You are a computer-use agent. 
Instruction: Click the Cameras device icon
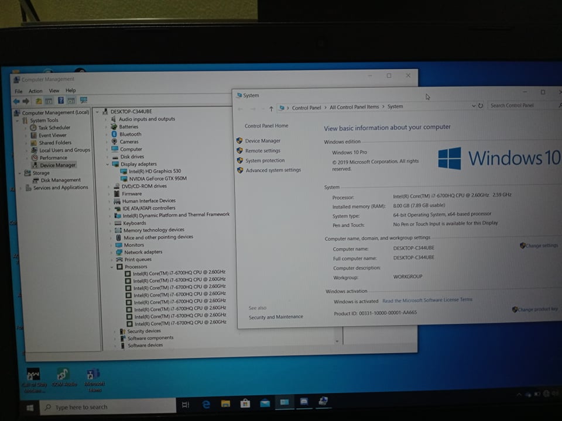114,142
